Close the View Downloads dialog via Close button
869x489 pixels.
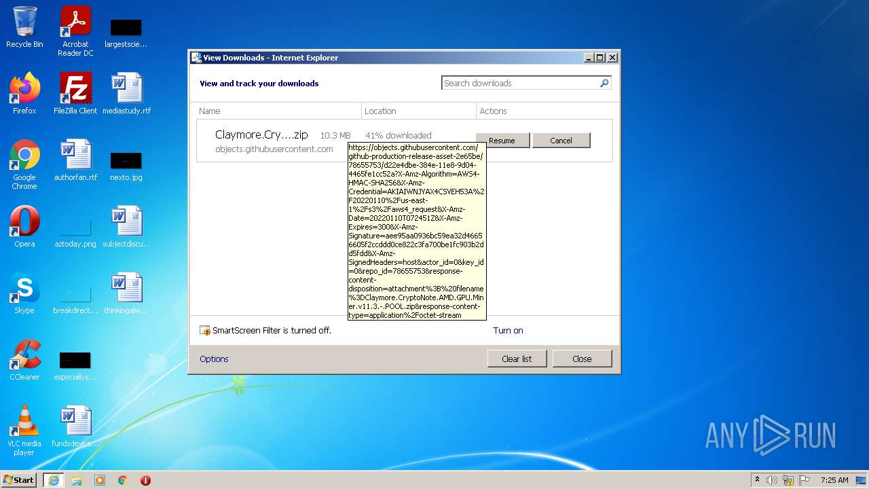pyautogui.click(x=582, y=359)
